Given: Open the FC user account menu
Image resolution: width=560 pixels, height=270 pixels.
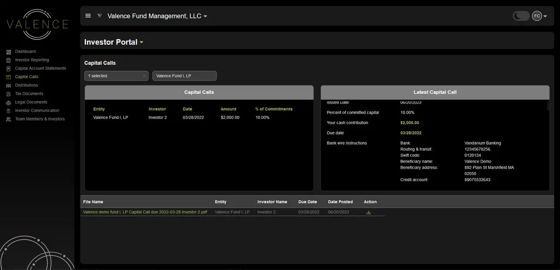Looking at the screenshot, I should [x=540, y=16].
